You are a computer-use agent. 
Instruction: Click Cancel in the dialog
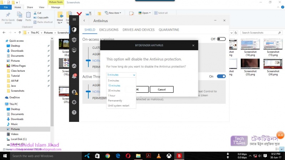point(162,89)
